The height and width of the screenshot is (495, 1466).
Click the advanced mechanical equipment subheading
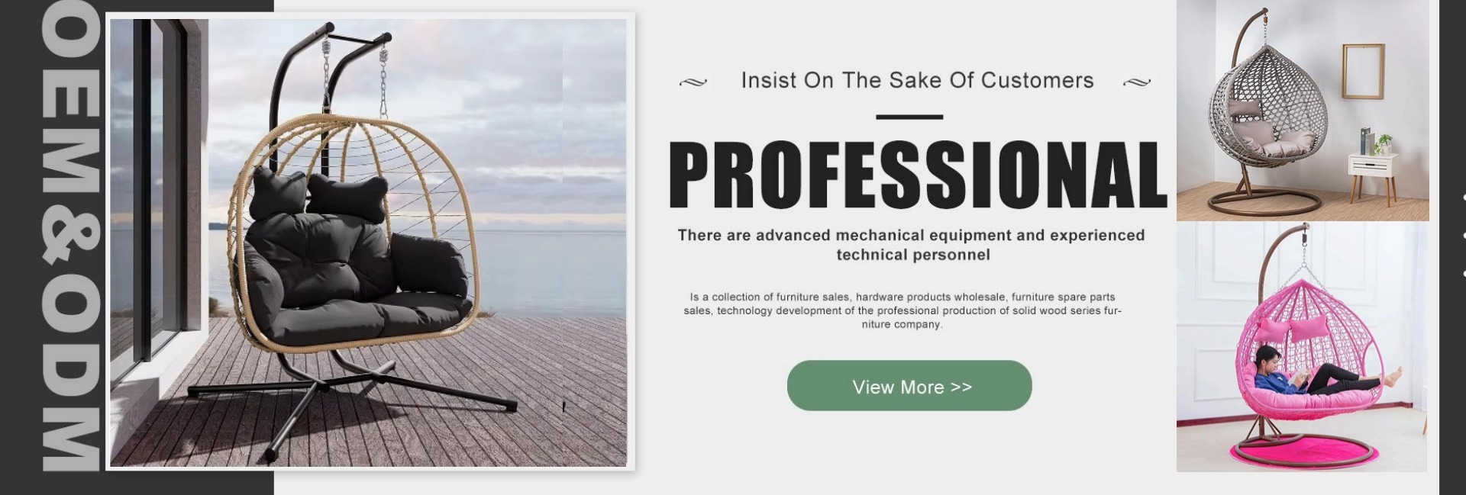pos(912,245)
